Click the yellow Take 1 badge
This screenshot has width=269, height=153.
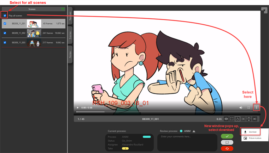125,148
